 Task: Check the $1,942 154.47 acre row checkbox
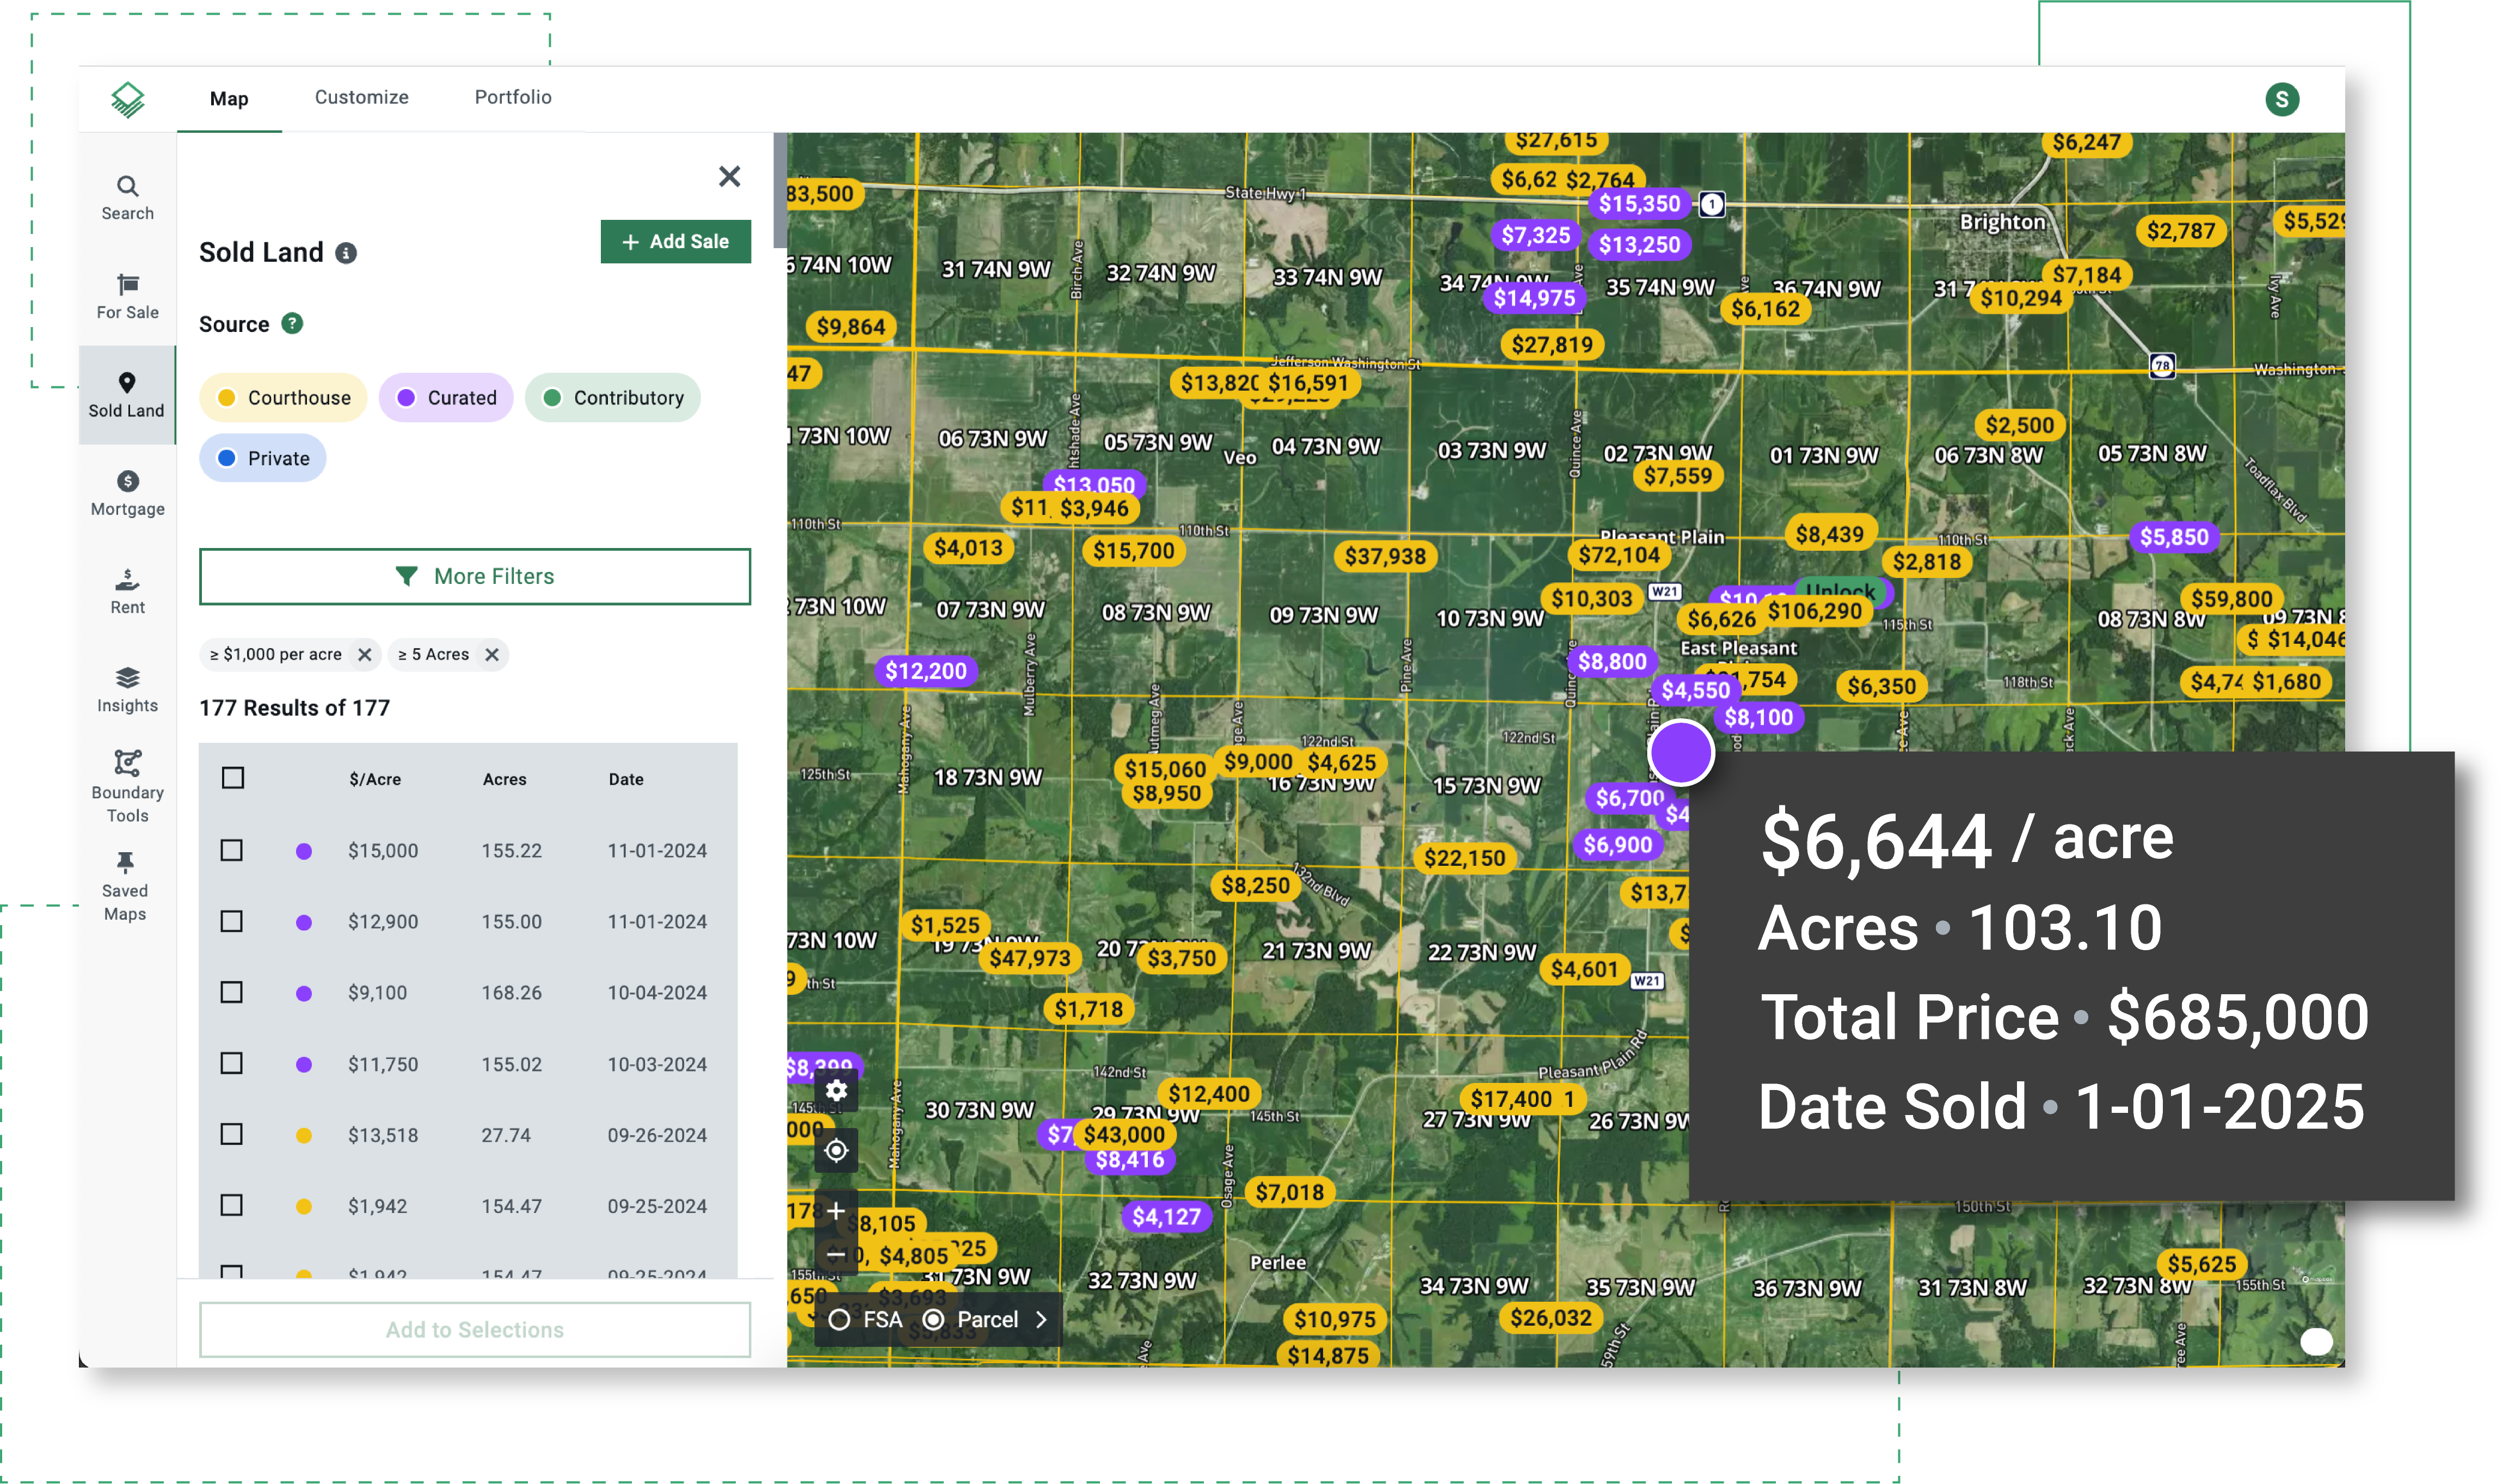click(x=232, y=1205)
